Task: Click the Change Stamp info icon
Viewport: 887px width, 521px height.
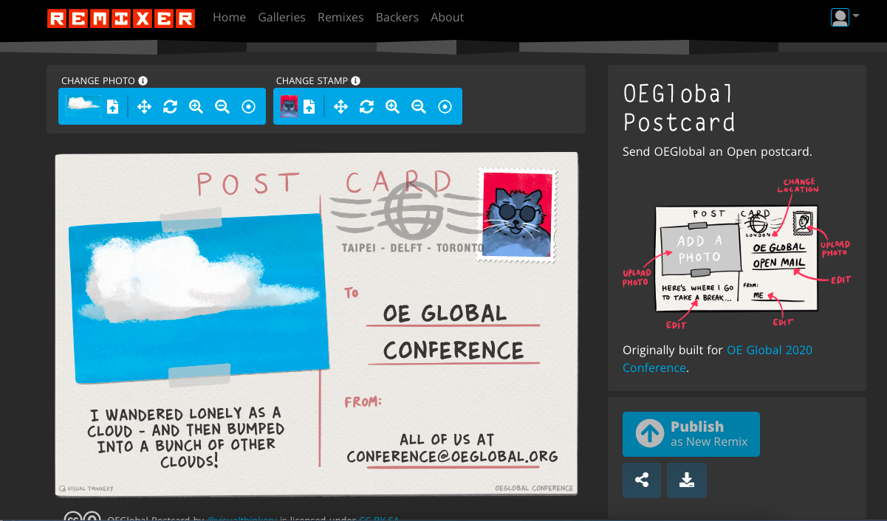Action: click(x=356, y=80)
